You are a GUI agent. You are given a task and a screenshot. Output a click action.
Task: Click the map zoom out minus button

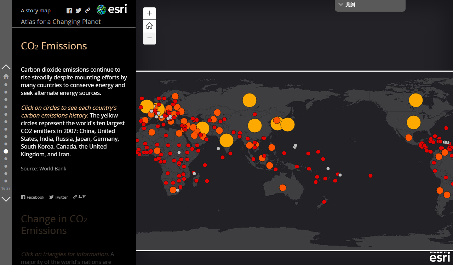pyautogui.click(x=149, y=38)
